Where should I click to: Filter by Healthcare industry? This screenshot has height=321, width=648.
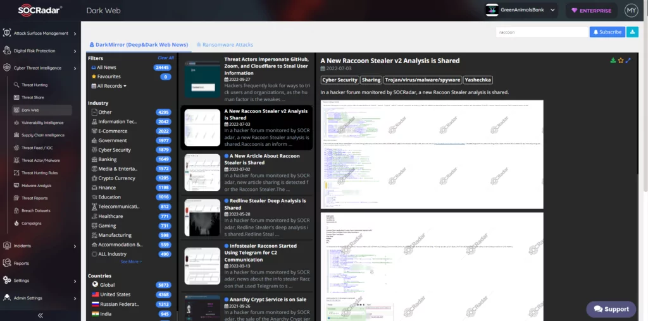(107, 216)
